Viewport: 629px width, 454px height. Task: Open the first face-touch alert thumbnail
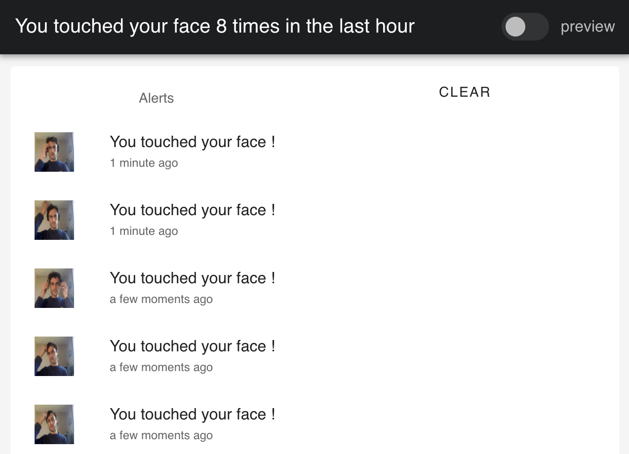[x=54, y=151]
